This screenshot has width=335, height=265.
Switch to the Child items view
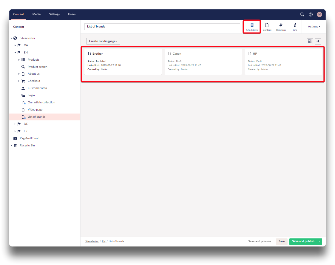[252, 27]
